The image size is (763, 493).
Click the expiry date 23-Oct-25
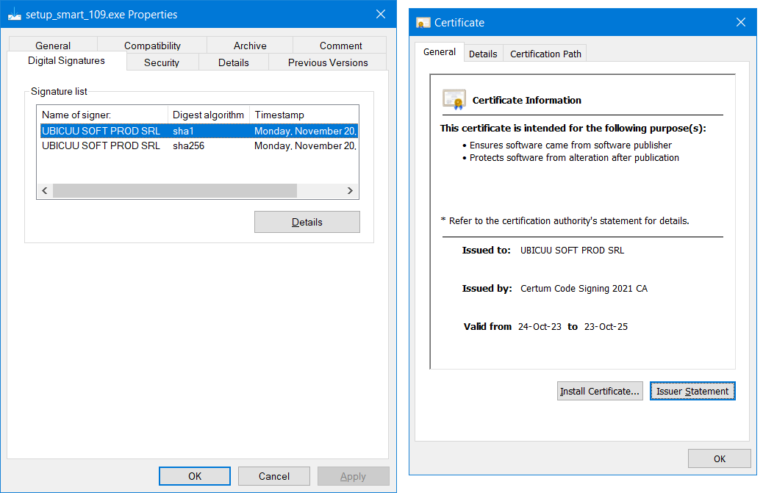pos(606,327)
